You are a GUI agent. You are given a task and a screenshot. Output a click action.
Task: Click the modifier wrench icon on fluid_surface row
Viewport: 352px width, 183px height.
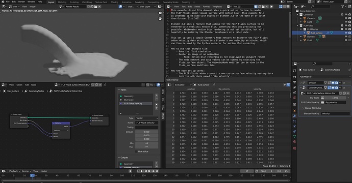pyautogui.click(x=328, y=33)
